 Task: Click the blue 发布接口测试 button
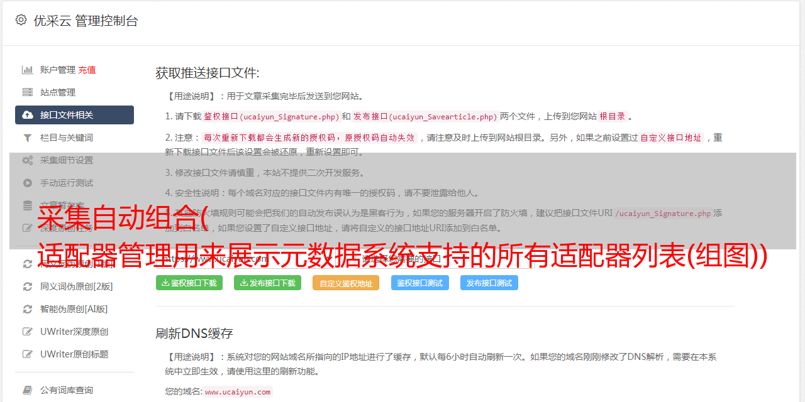tap(489, 283)
